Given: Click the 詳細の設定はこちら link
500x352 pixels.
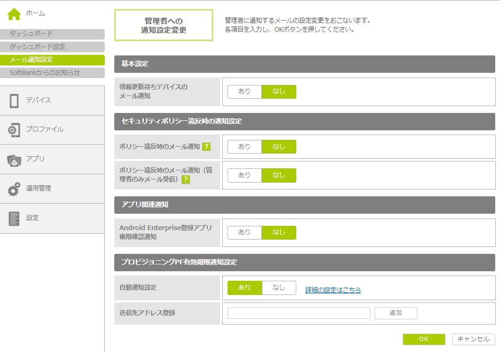Looking at the screenshot, I should 333,290.
